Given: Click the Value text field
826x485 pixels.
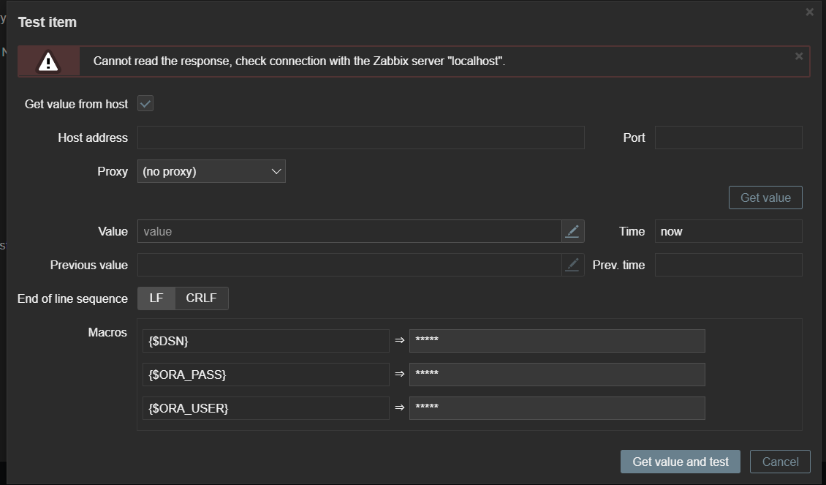Looking at the screenshot, I should click(349, 231).
